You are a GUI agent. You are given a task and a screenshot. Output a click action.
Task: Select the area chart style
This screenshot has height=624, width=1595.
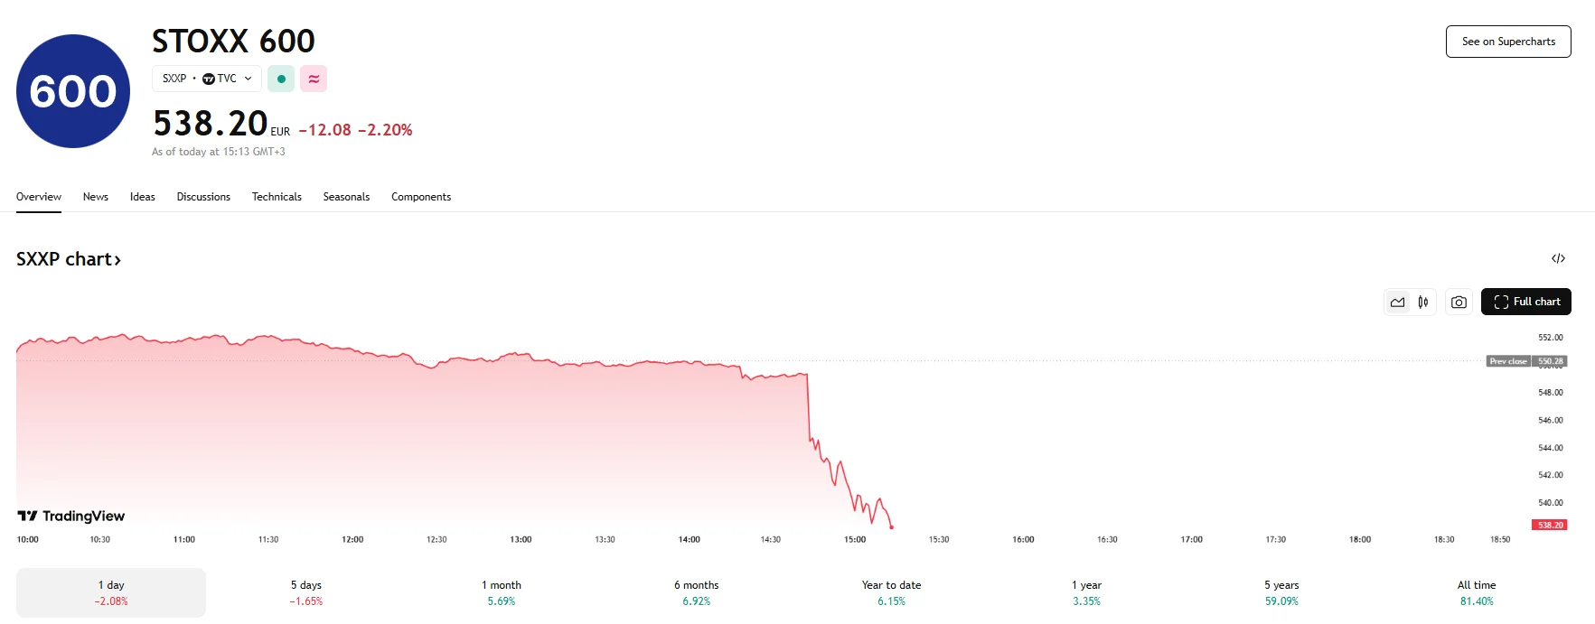pos(1396,302)
